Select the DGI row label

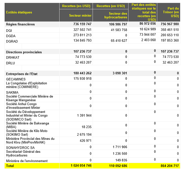click(x=9, y=30)
